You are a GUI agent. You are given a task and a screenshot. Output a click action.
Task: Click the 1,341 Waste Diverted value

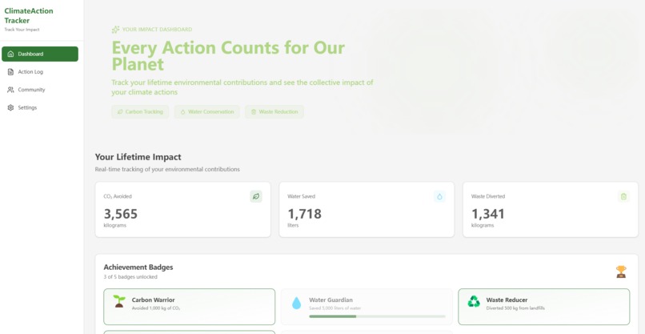pos(488,214)
